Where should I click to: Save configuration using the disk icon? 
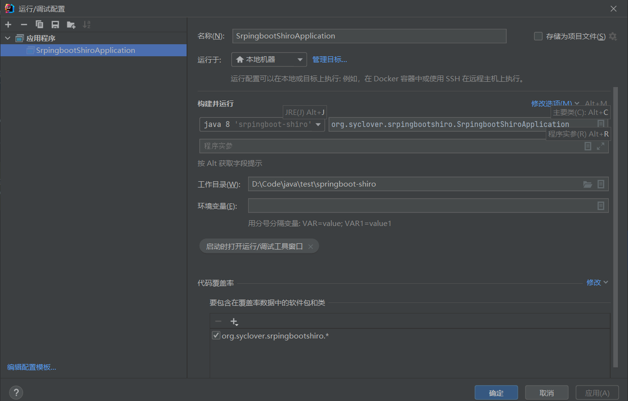pyautogui.click(x=55, y=25)
